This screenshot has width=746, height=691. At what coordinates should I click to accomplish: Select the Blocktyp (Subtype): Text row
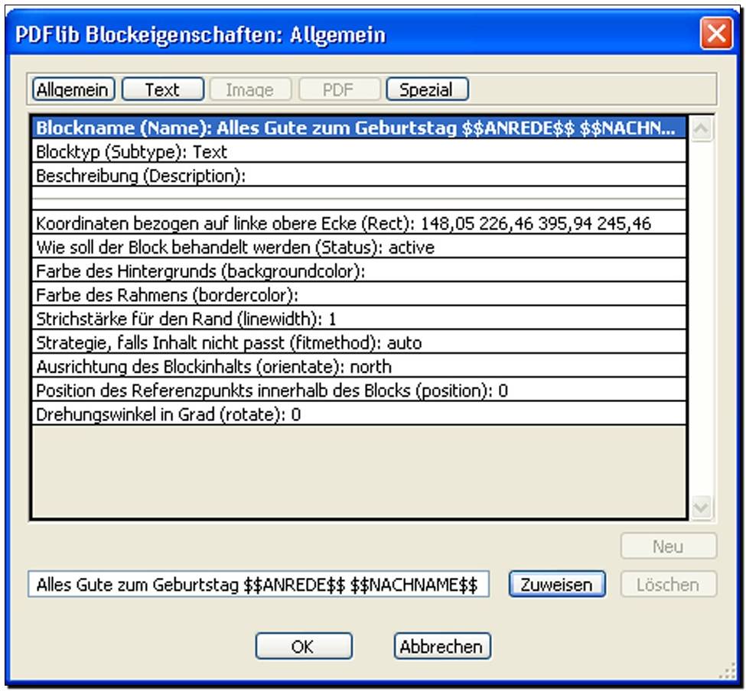pos(359,151)
